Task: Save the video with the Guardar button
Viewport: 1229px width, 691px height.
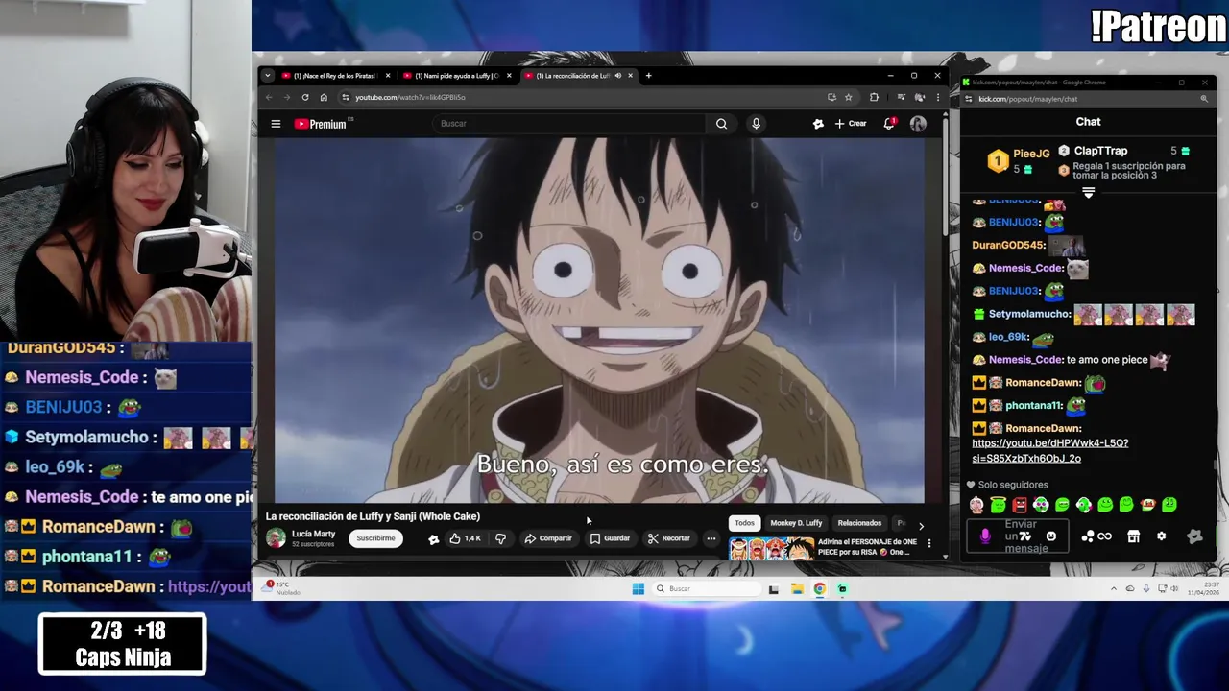Action: tap(611, 538)
